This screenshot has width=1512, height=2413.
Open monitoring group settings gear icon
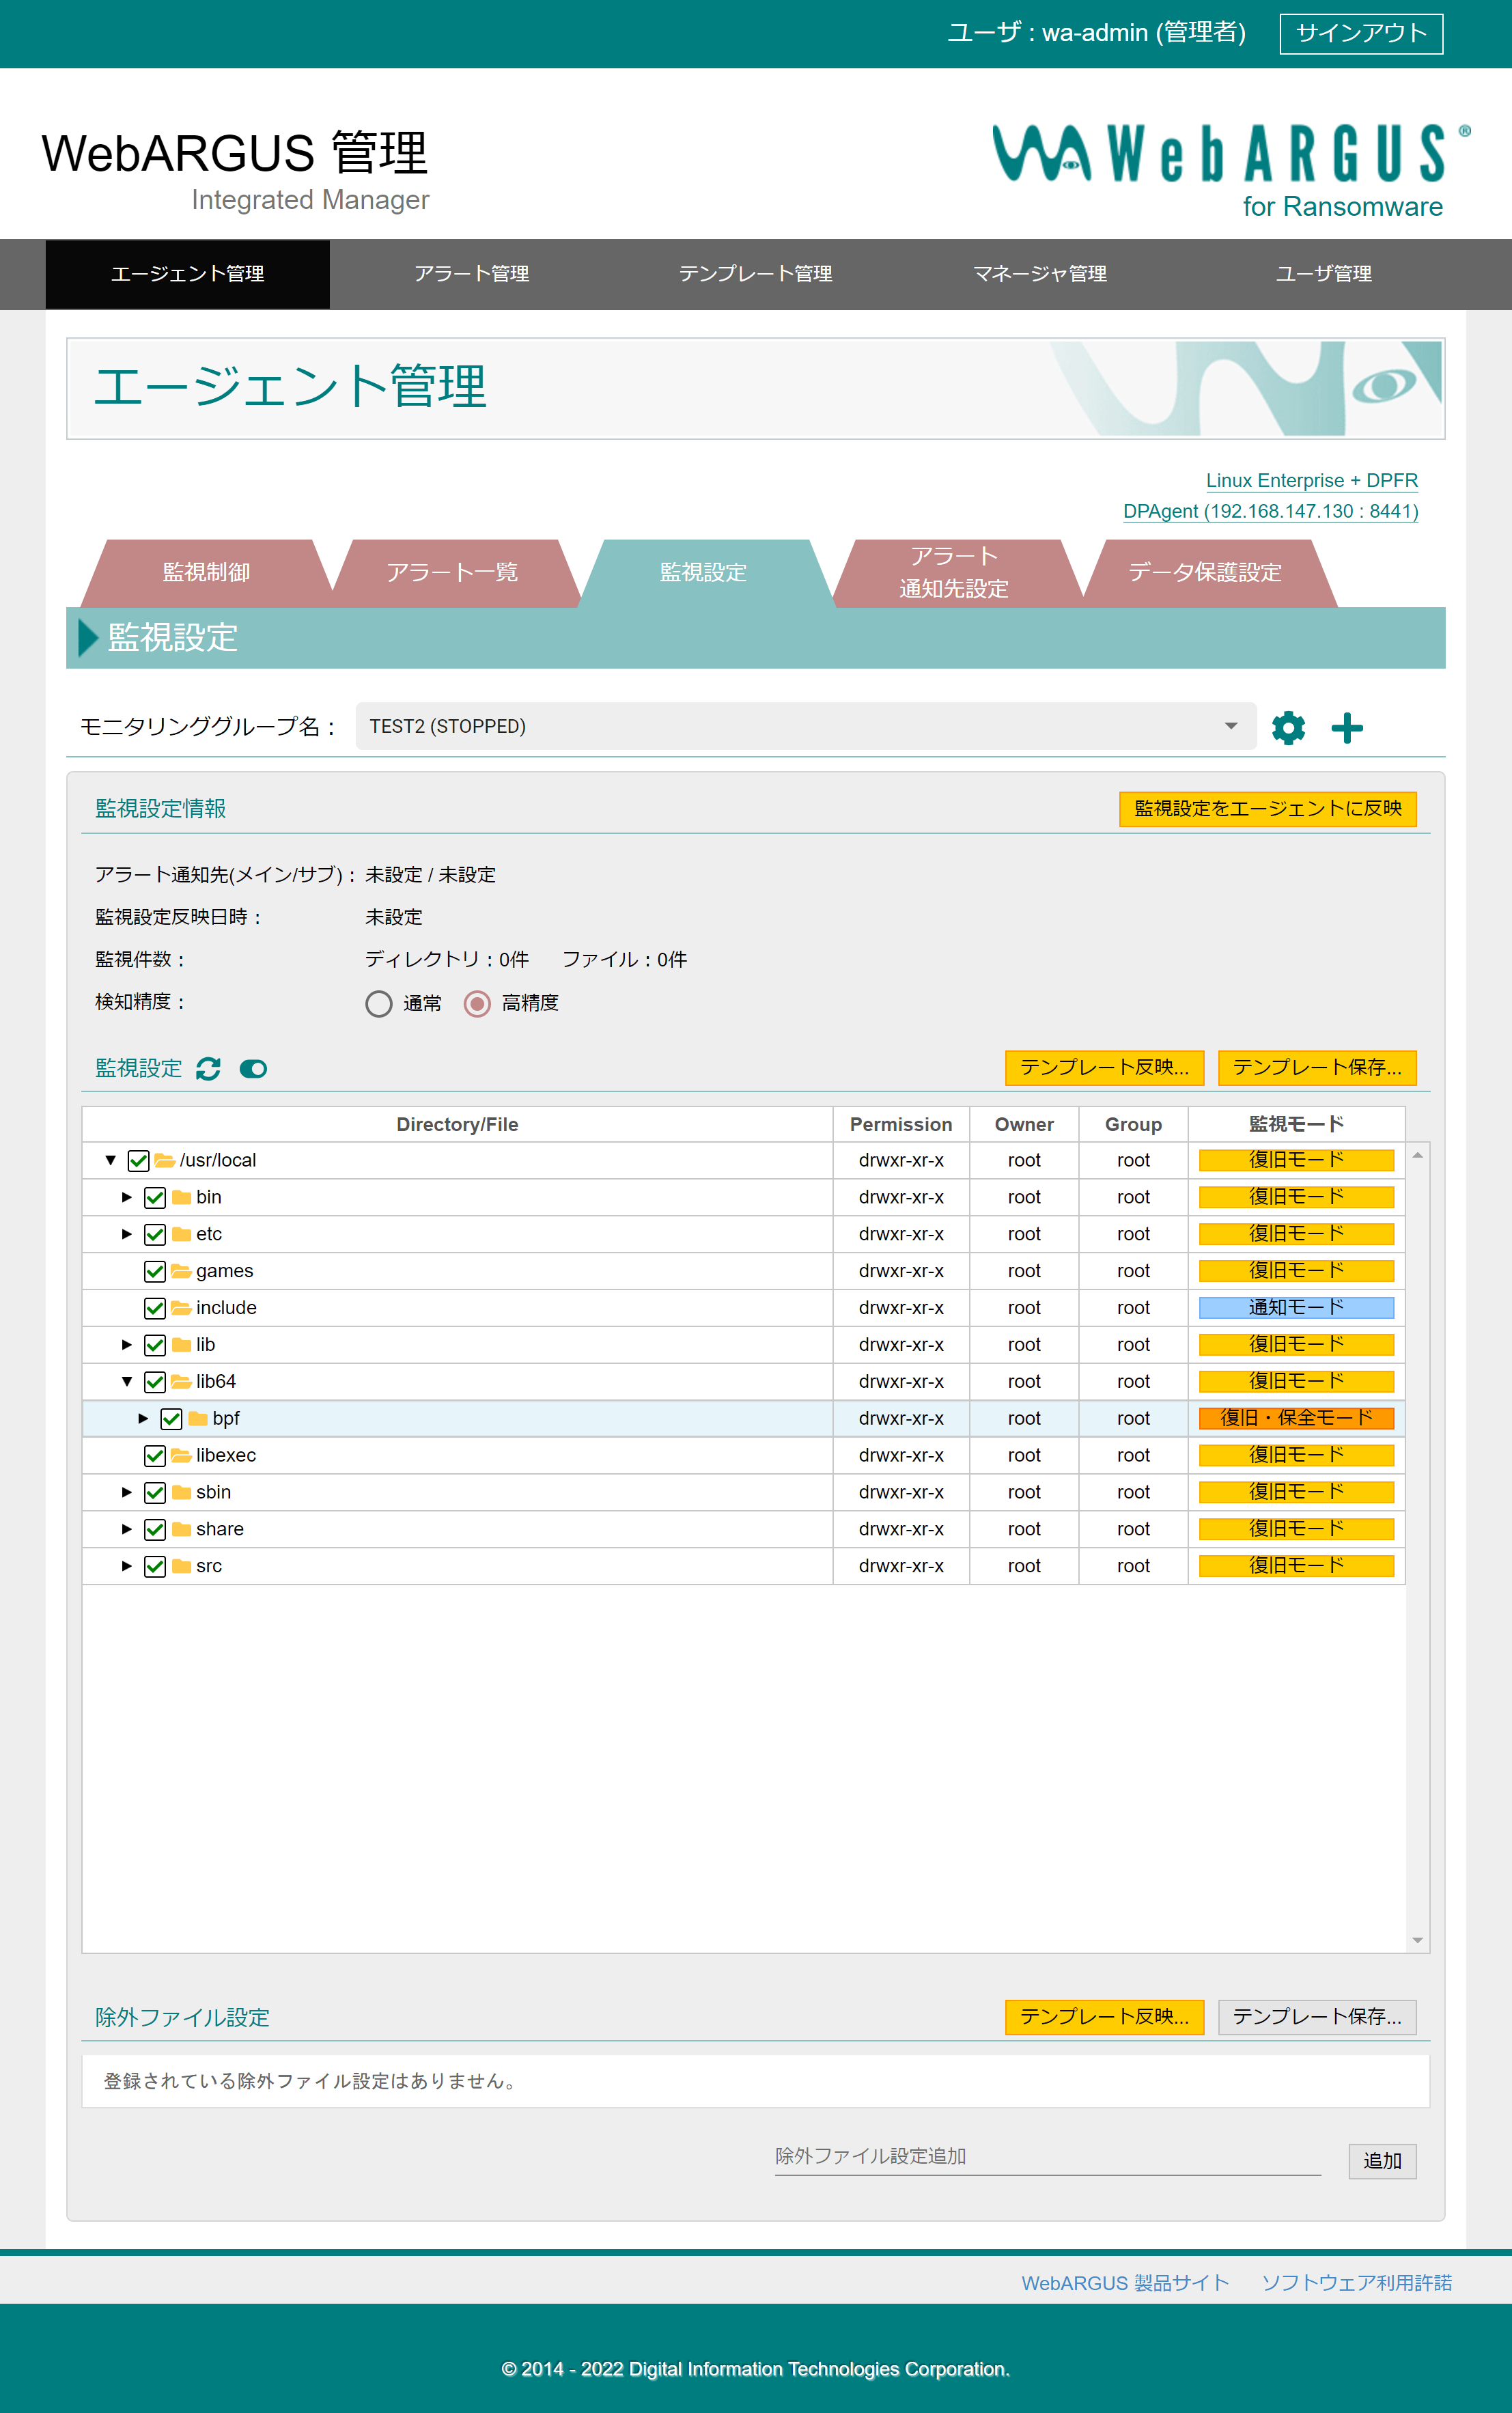click(x=1288, y=727)
